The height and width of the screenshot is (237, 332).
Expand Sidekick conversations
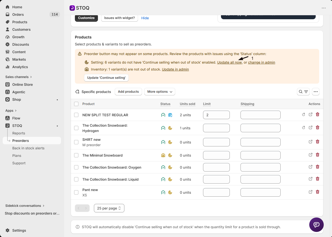(x=25, y=206)
